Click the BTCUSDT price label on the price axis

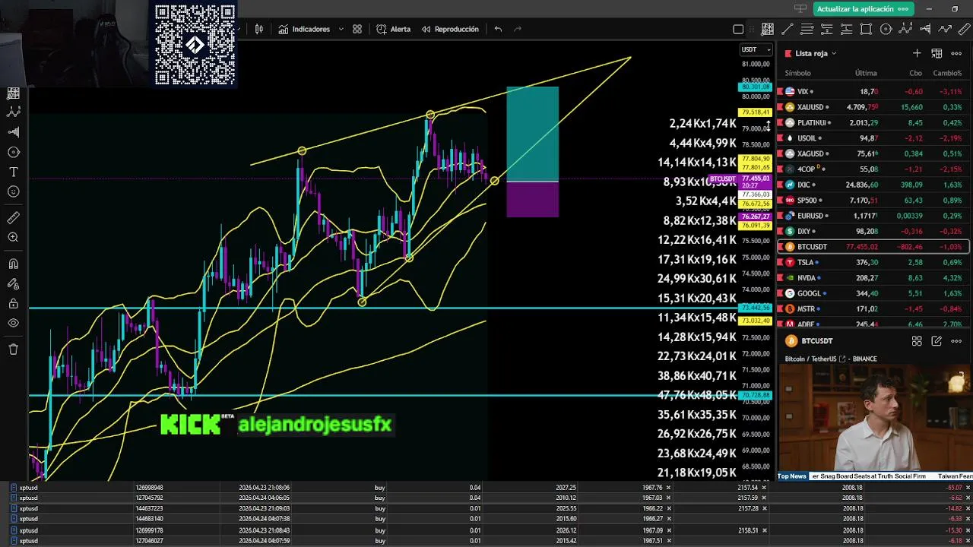tap(723, 179)
